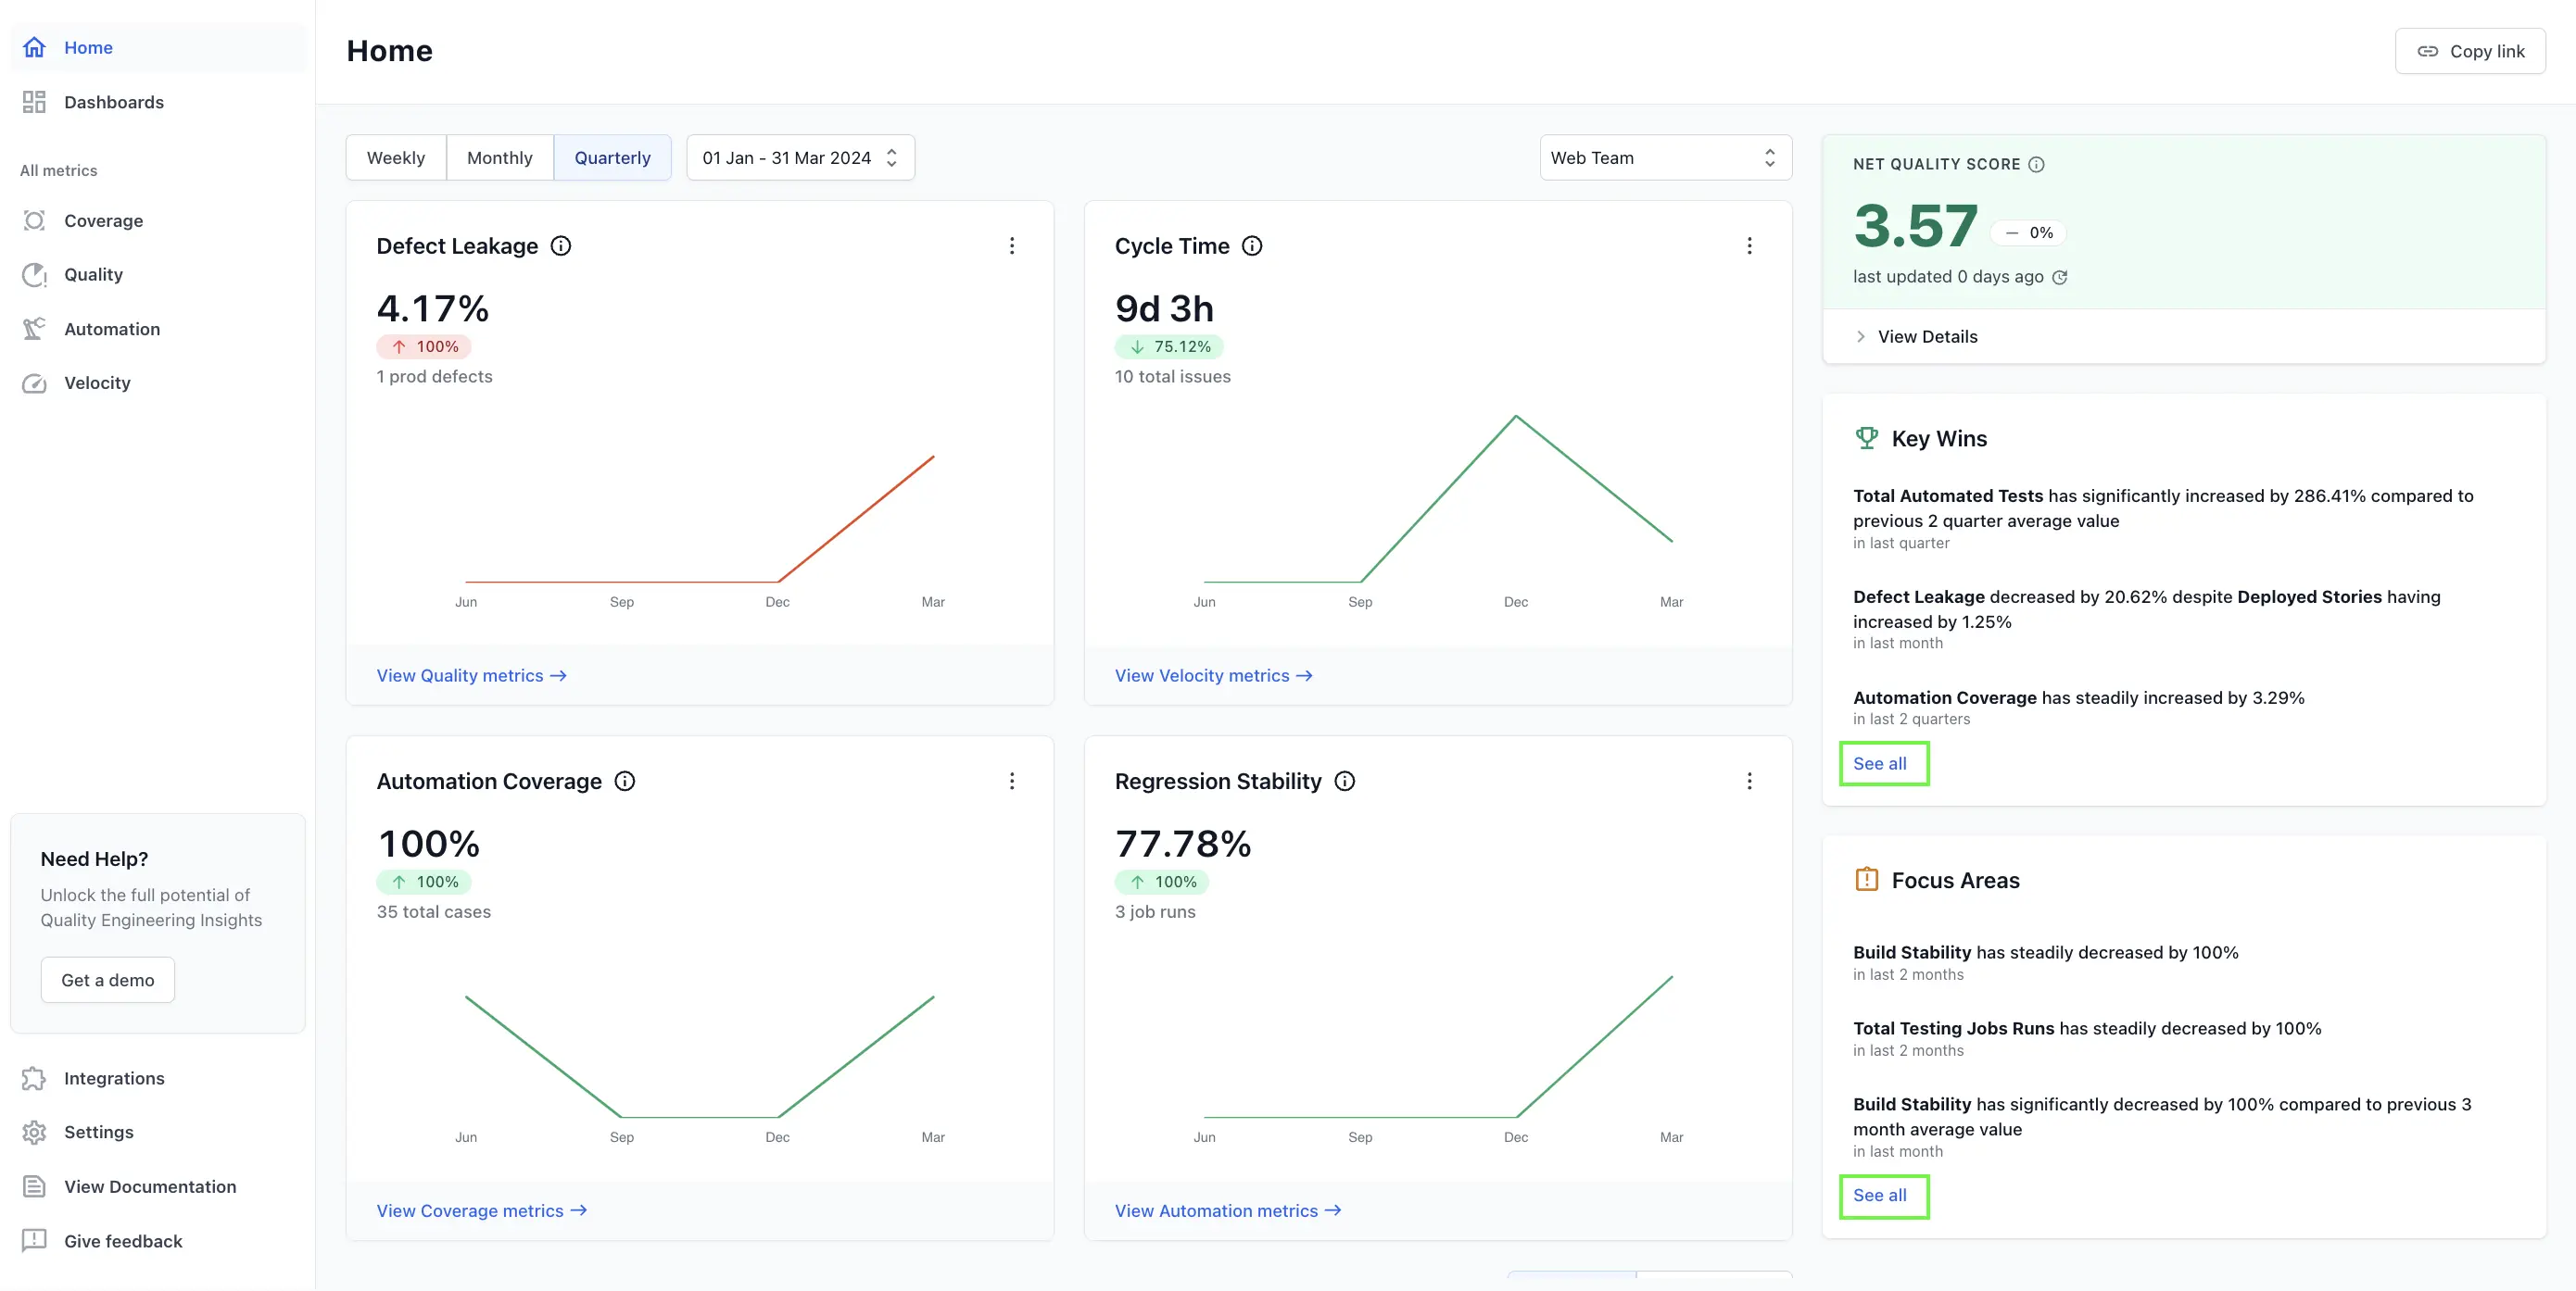The width and height of the screenshot is (2576, 1291).
Task: Open the Web Team dropdown
Action: [x=1665, y=157]
